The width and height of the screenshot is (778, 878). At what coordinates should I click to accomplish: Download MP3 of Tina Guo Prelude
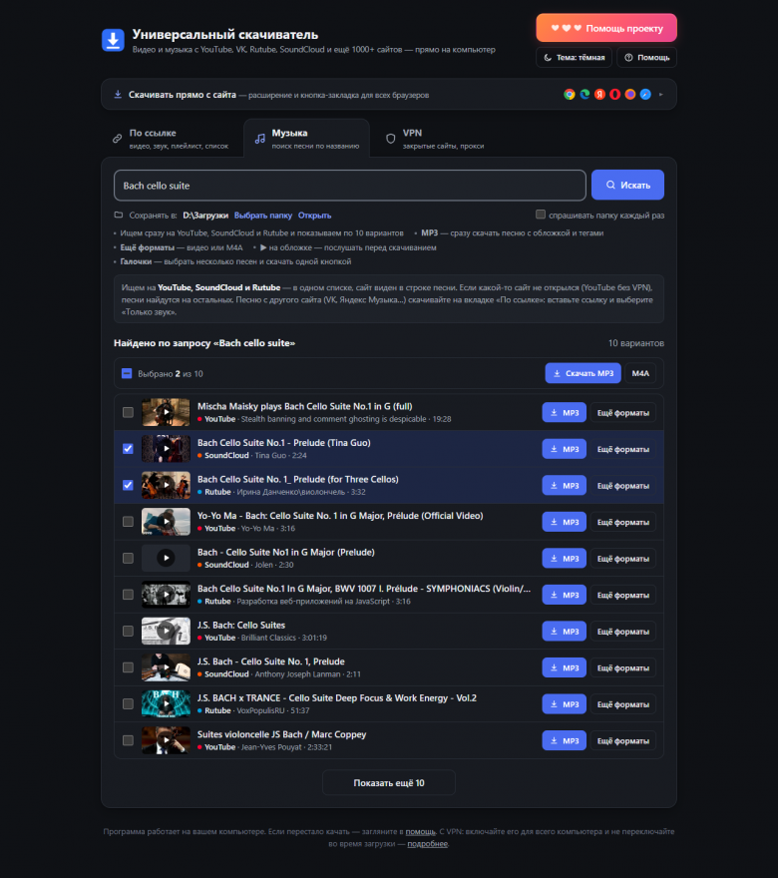coord(565,449)
